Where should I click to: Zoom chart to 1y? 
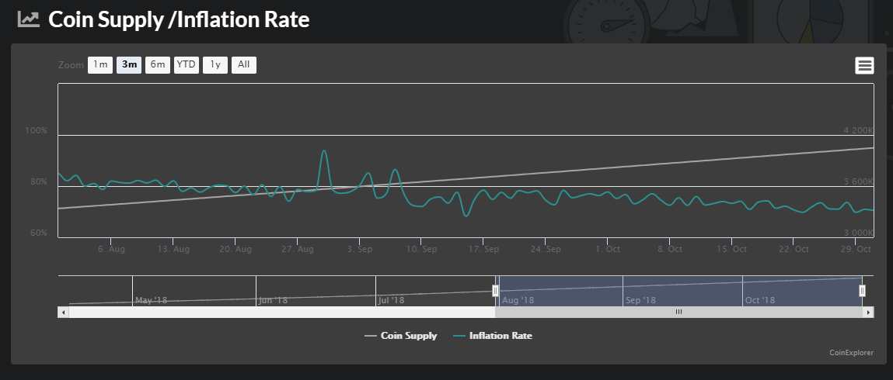[215, 64]
